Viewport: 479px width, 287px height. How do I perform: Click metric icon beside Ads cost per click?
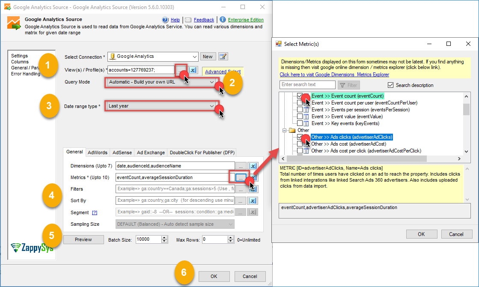point(306,151)
